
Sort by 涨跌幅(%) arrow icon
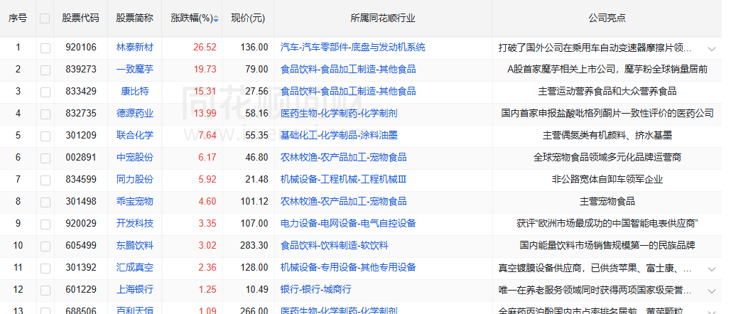[x=216, y=18]
